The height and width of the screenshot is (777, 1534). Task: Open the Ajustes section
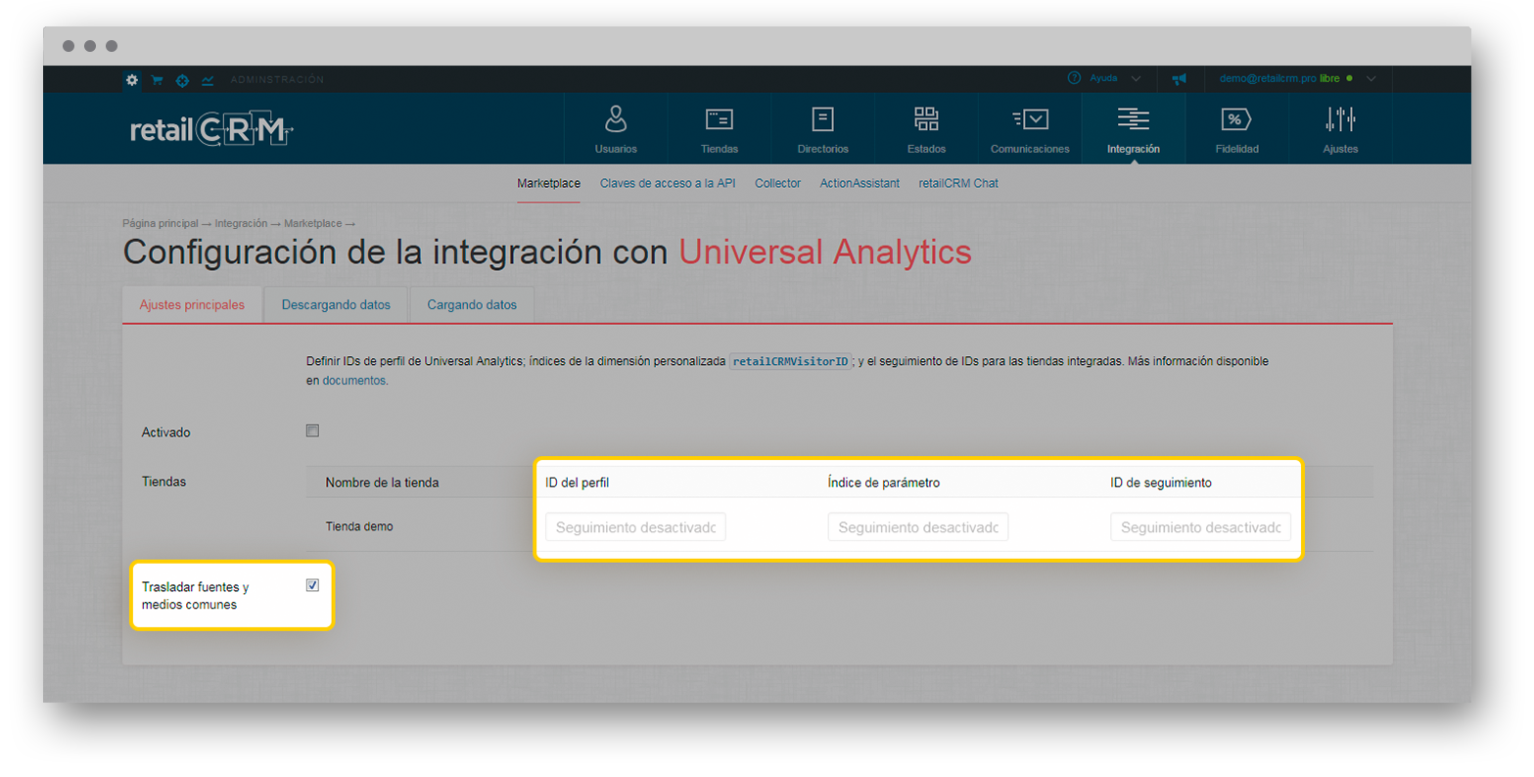coord(1340,129)
